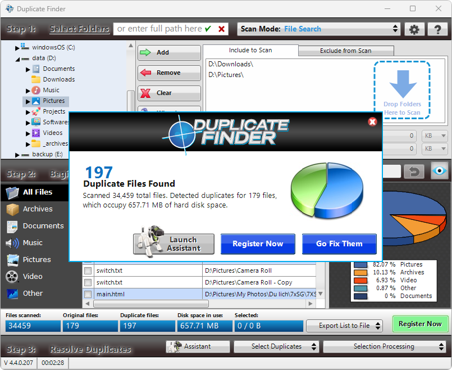The height and width of the screenshot is (370, 452).
Task: Select D:\Pictures\ in include list
Action: tap(226, 75)
